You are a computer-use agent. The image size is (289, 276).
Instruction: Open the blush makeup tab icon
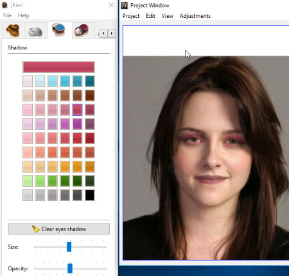[x=81, y=30]
